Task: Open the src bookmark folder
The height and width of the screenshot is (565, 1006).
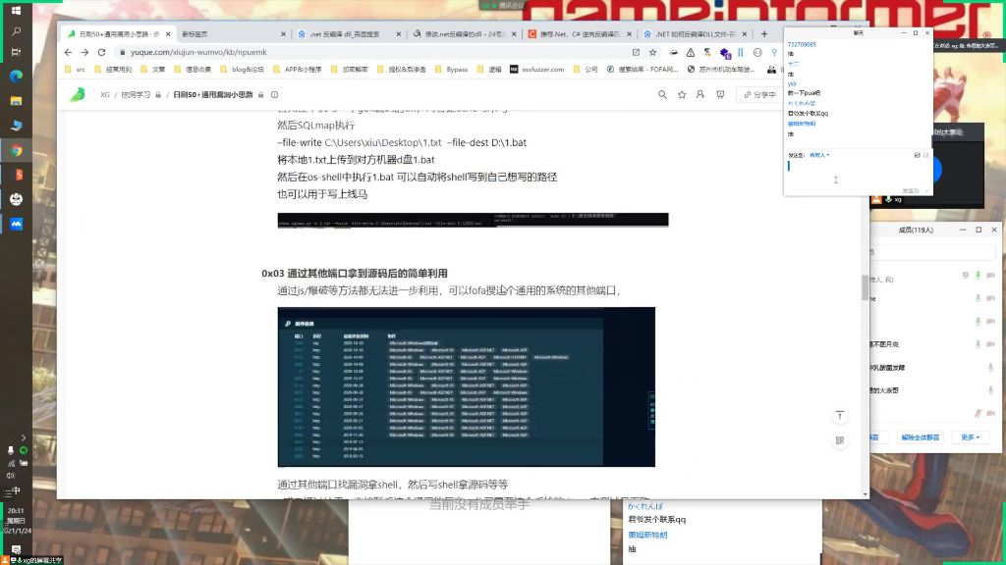Action: click(75, 70)
